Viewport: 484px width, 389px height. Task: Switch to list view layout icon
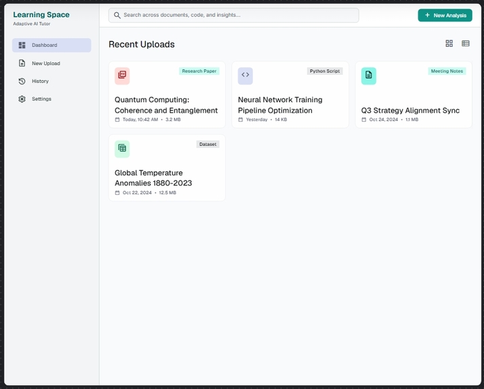point(466,43)
